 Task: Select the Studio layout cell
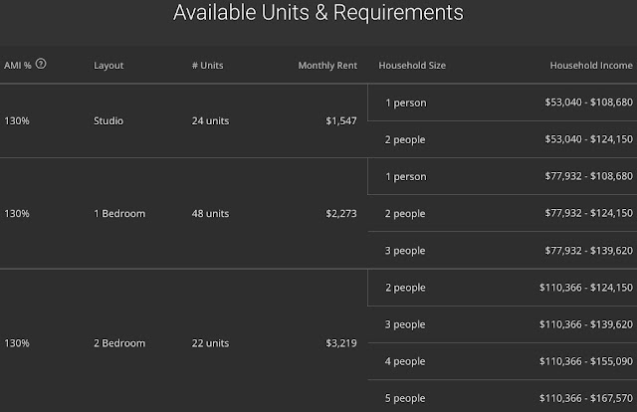(108, 120)
